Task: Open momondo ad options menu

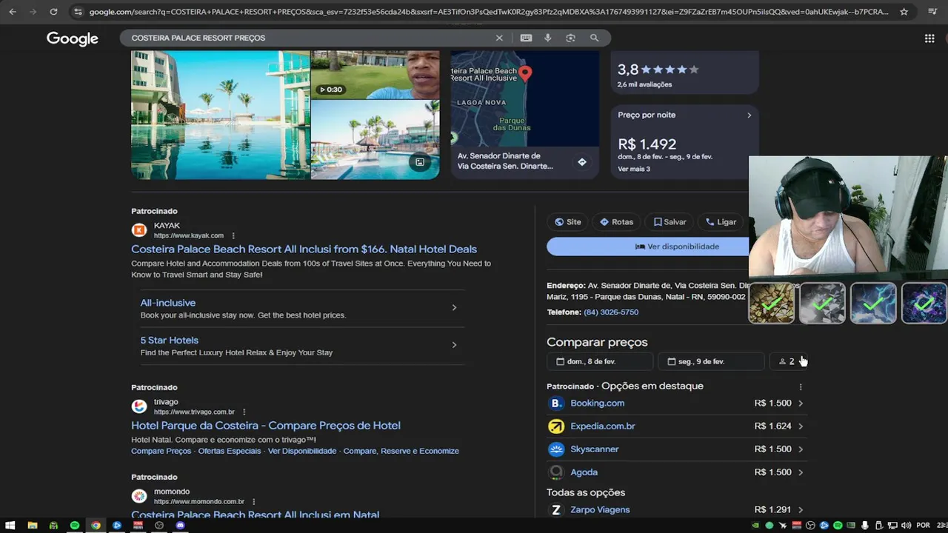Action: point(253,501)
